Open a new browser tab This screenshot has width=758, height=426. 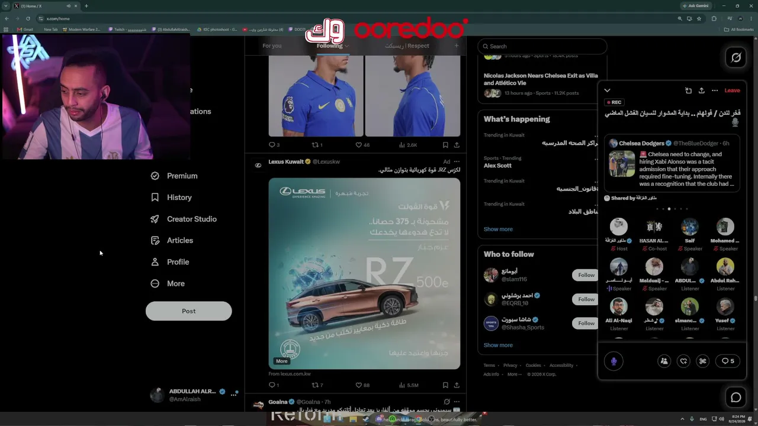(x=86, y=6)
